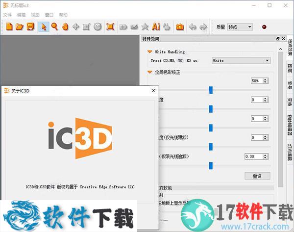The image size is (294, 232).
Task: Click the red record dot icon
Action: [x=264, y=27]
